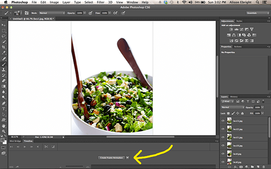Toggle layer filtering on/off switch
This screenshot has height=169, width=271.
[x=263, y=101]
